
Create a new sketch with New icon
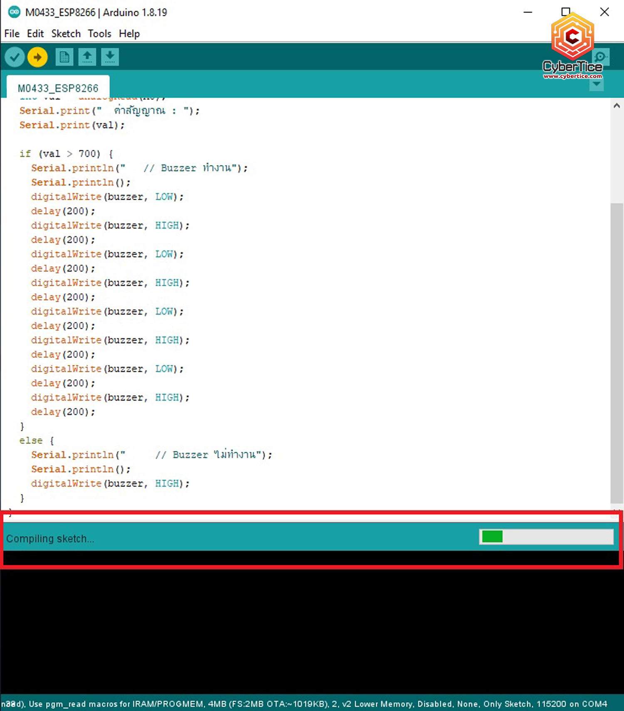(64, 57)
